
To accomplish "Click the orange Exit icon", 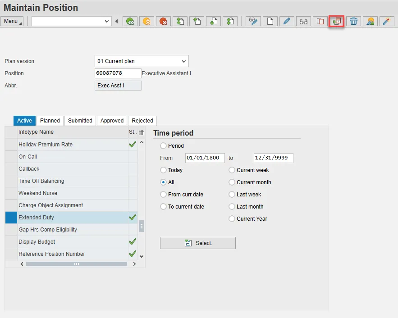I will [x=146, y=21].
